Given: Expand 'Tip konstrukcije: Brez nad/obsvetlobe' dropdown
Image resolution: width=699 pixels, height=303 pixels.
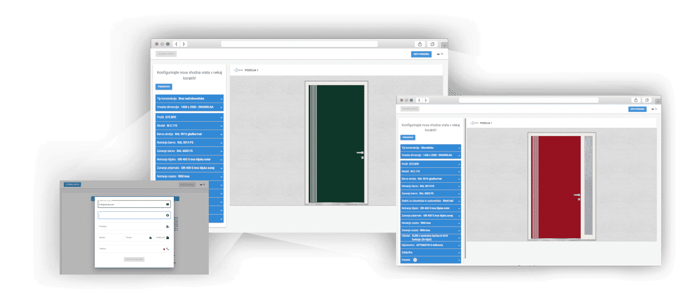Looking at the screenshot, I should click(x=189, y=99).
